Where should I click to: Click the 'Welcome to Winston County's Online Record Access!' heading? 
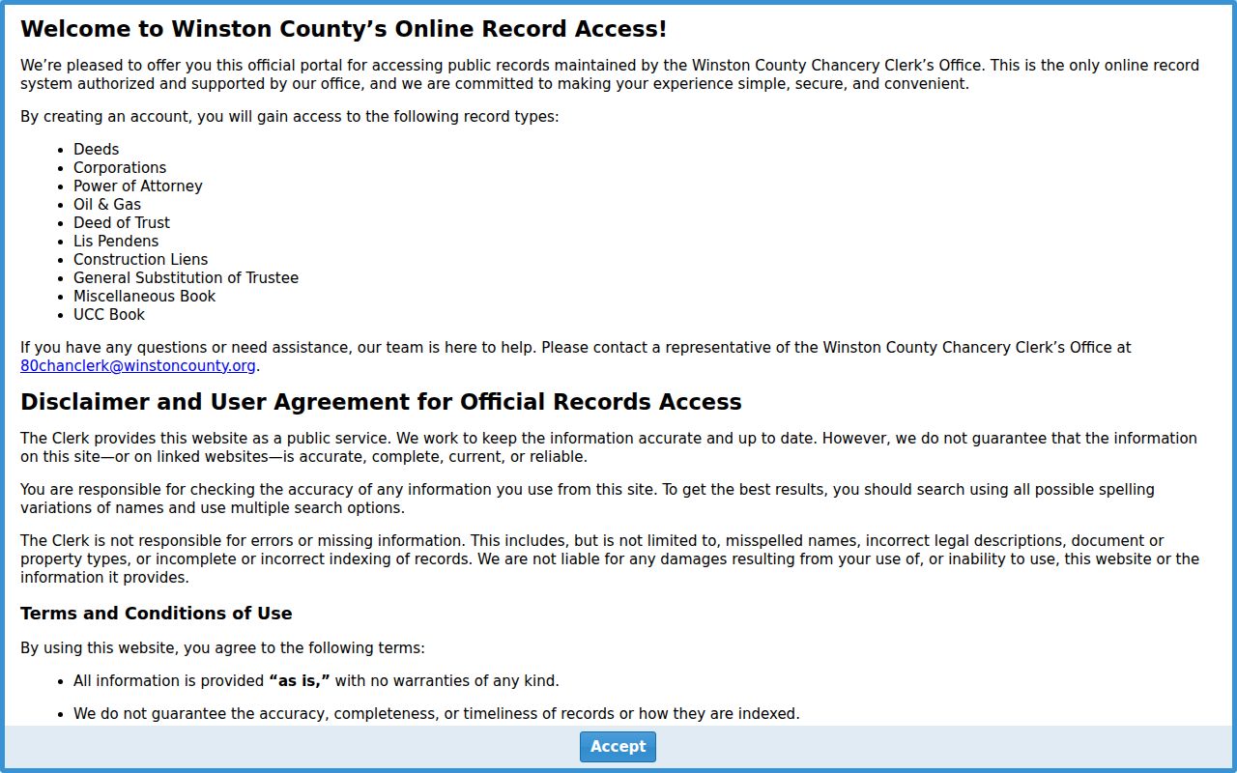click(343, 29)
